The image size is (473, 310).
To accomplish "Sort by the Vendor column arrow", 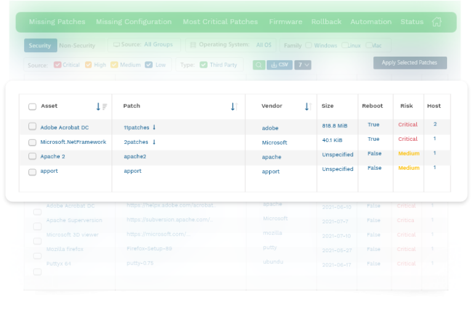I will click(x=307, y=106).
